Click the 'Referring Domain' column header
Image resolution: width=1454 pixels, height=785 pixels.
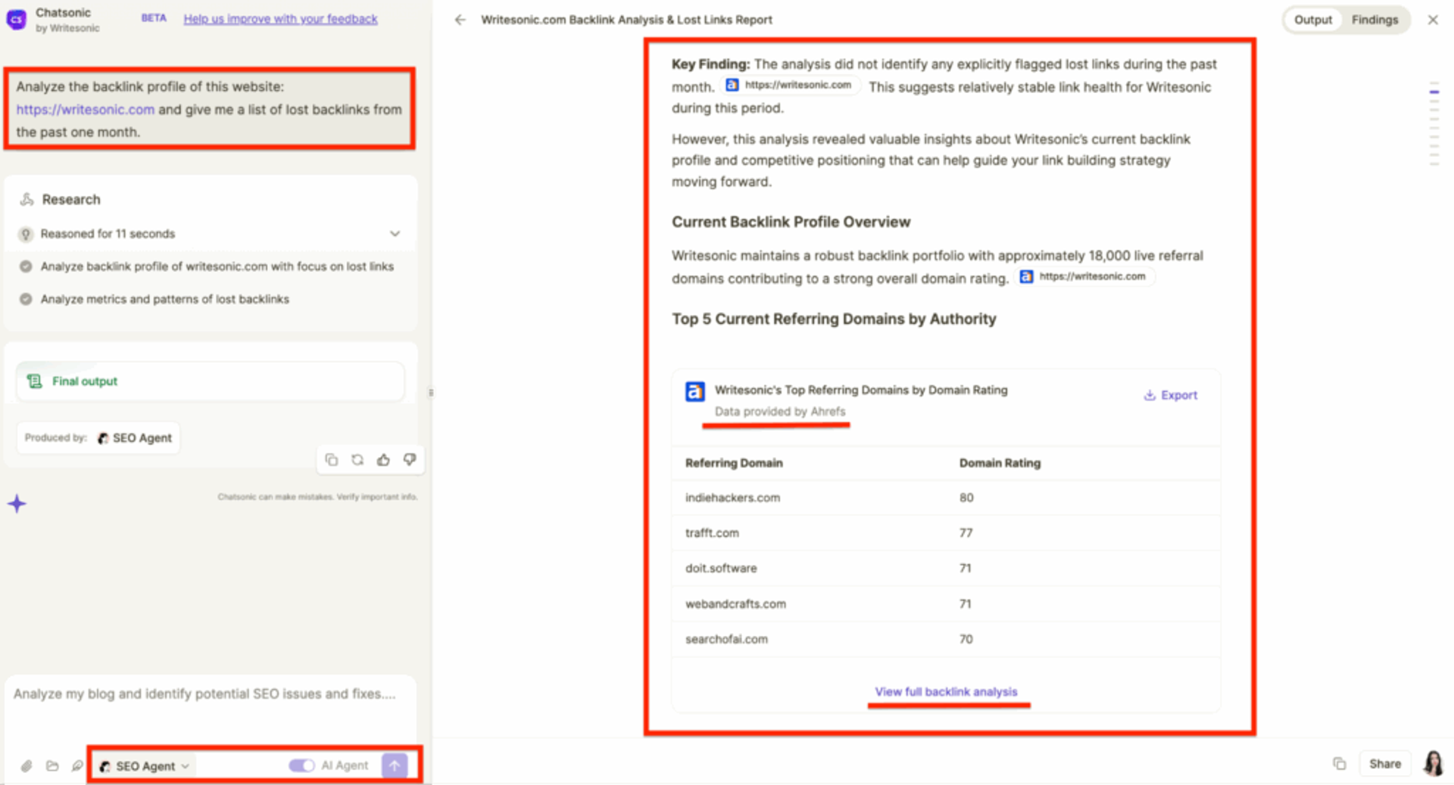[734, 463]
